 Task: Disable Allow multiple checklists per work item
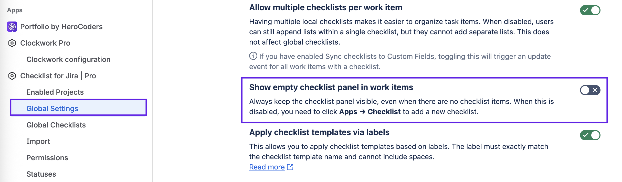point(590,10)
